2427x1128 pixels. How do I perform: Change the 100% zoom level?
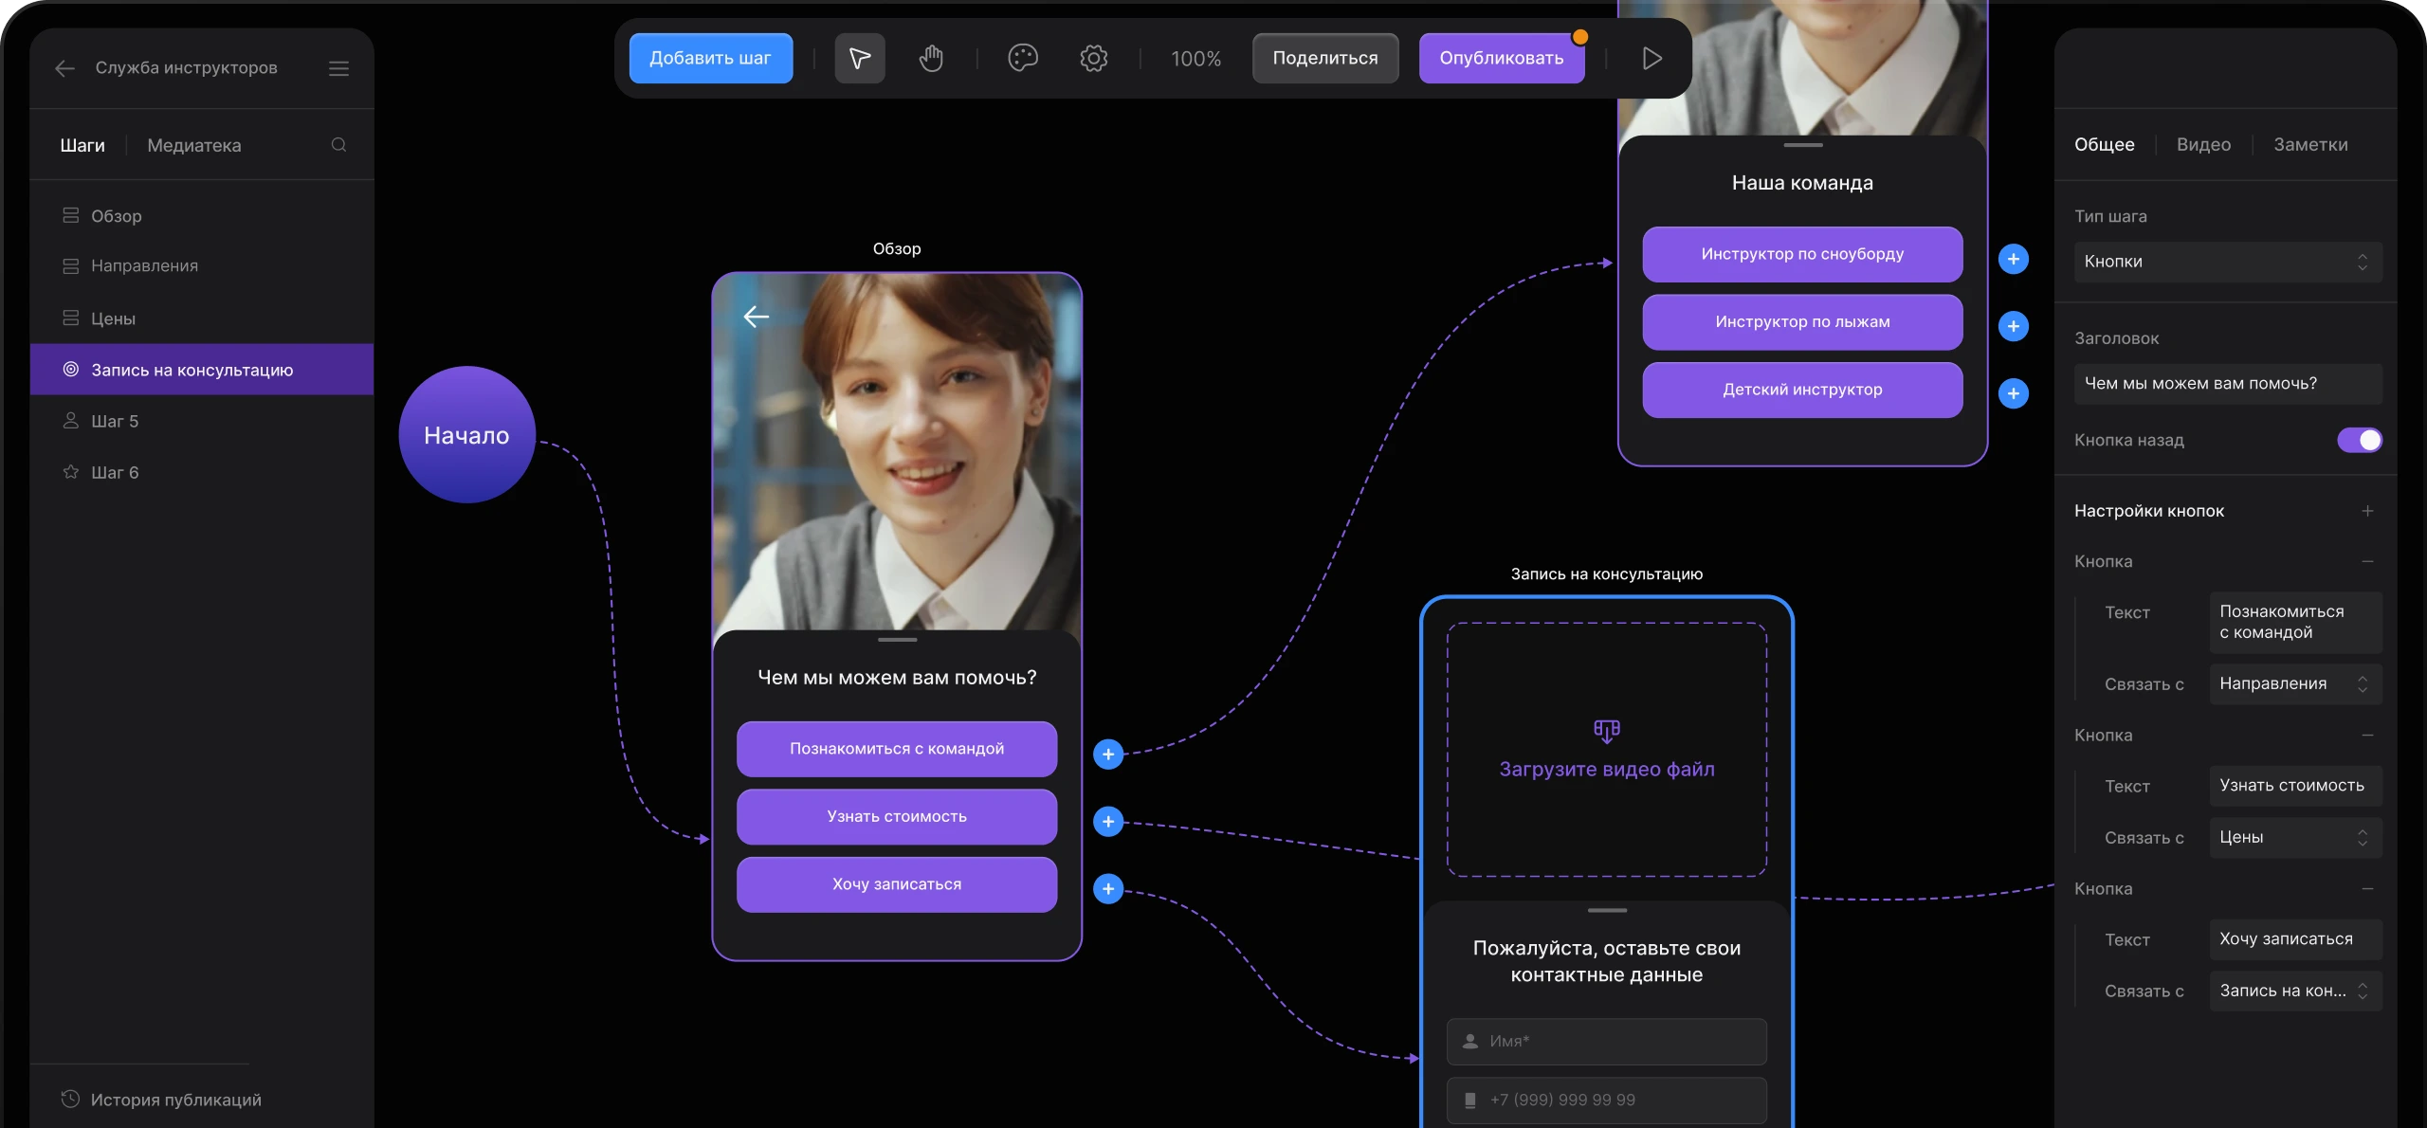(1195, 59)
